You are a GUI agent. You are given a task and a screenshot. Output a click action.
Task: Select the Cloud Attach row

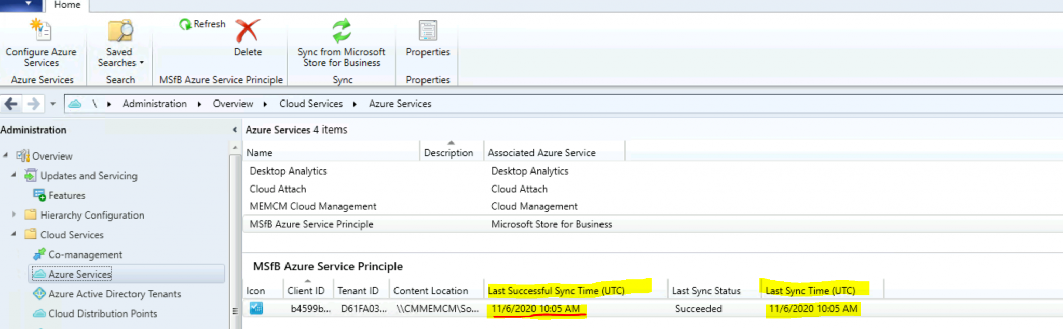[652, 189]
